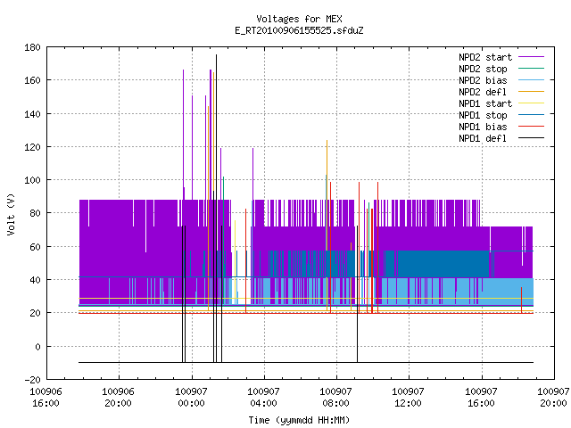Click the 'NPD1 defl' legend label
Screen dimensions: 571x428
click(x=483, y=139)
